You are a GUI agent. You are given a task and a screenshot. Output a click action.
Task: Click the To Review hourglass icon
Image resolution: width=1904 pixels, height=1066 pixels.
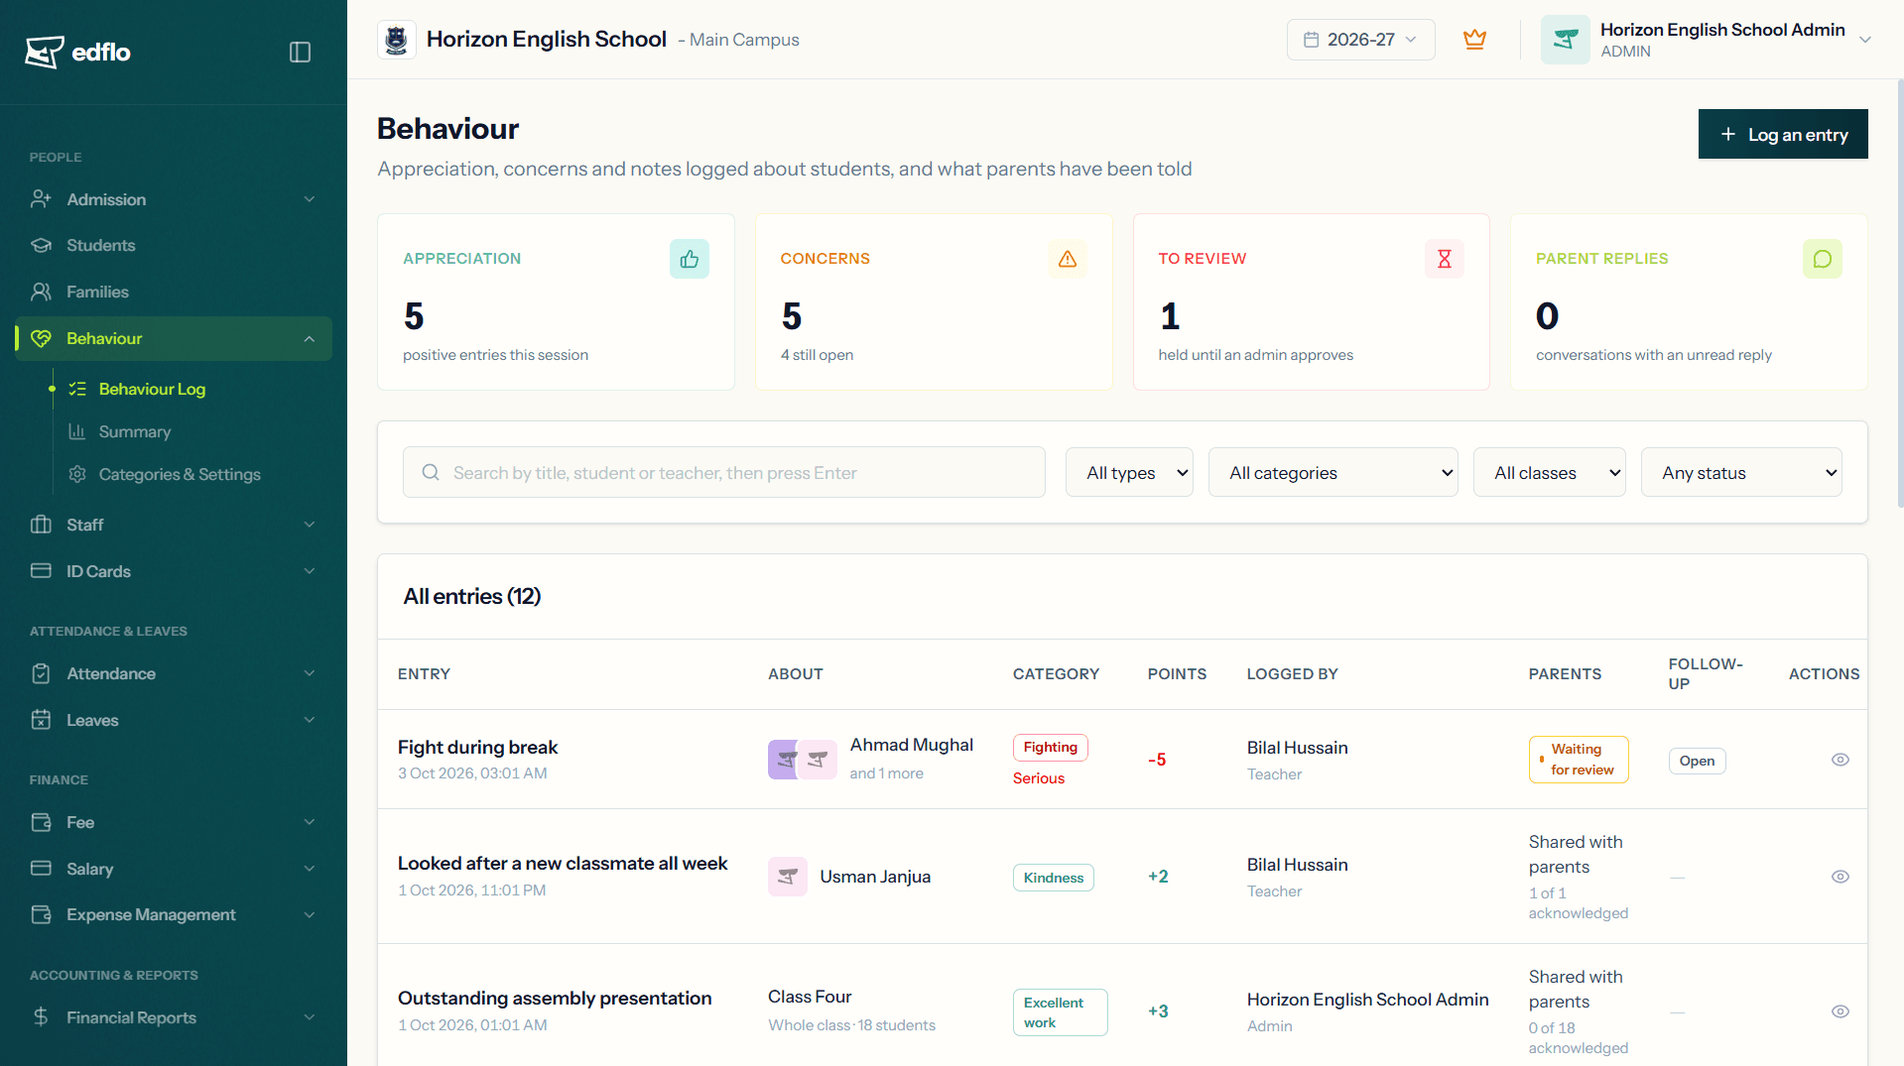[1445, 259]
